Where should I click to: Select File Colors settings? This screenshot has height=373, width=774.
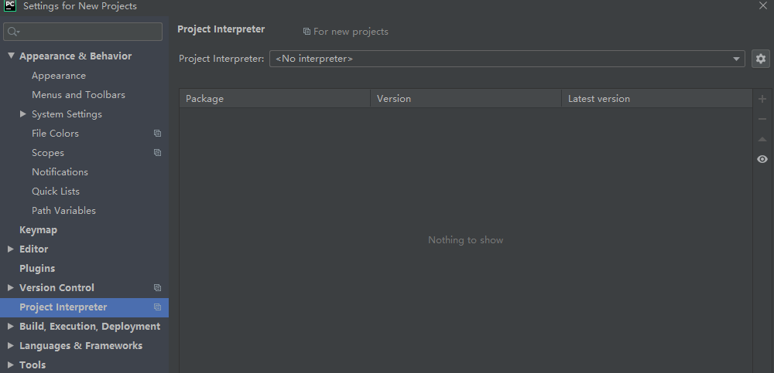(x=55, y=133)
